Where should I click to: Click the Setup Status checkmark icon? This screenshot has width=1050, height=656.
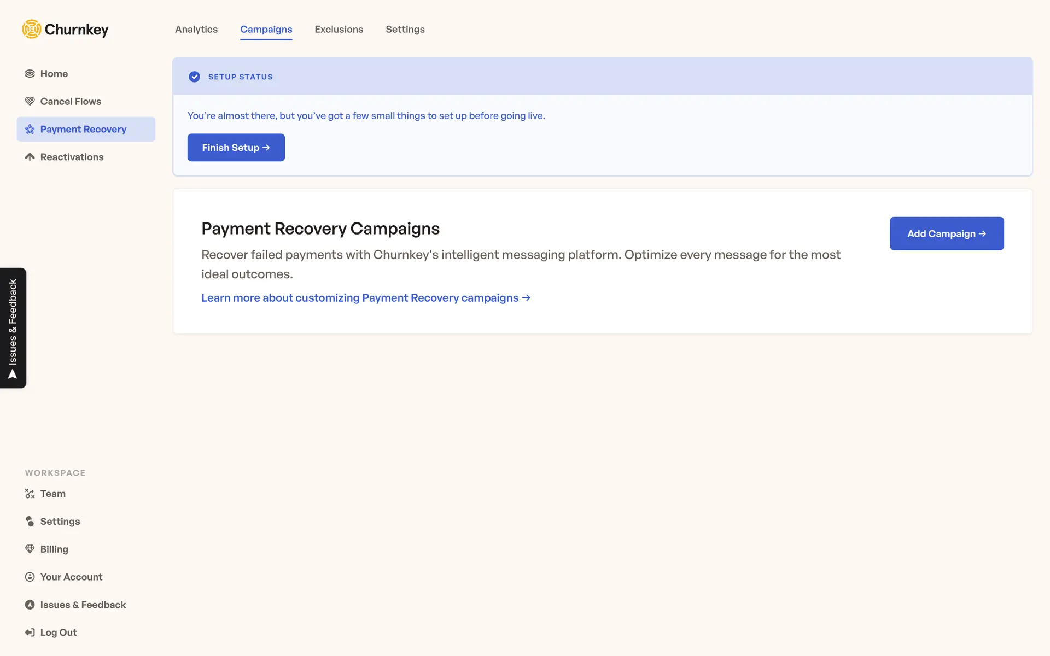coord(194,77)
